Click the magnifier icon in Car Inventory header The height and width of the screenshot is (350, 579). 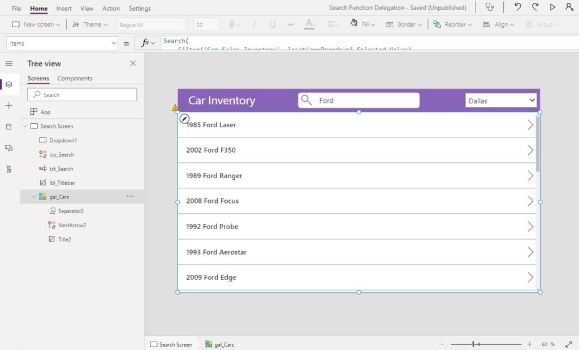306,100
